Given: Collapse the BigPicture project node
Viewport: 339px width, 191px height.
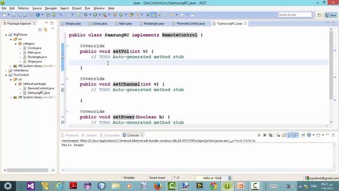Looking at the screenshot, I should tap(6, 34).
